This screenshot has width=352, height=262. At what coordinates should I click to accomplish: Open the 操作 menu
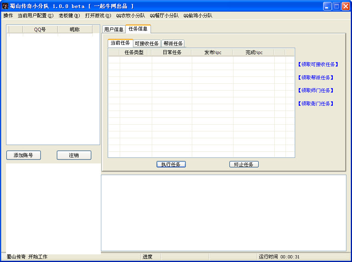tap(8, 16)
